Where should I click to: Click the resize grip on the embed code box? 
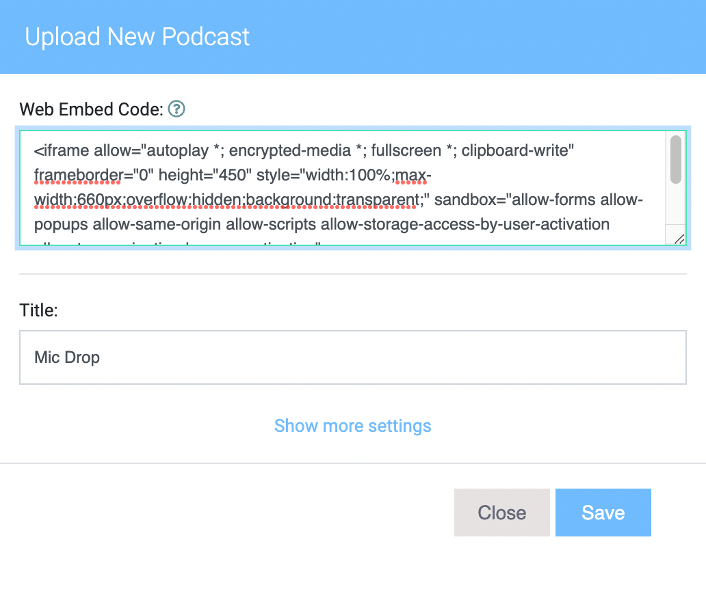(x=679, y=239)
